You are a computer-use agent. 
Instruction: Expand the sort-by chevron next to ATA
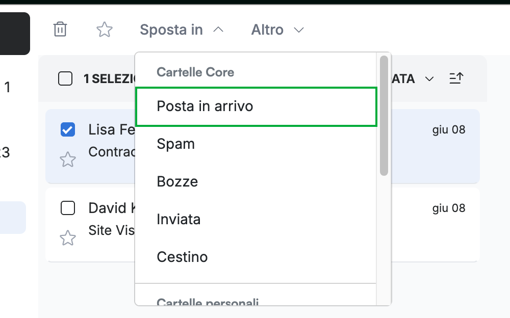pyautogui.click(x=429, y=78)
